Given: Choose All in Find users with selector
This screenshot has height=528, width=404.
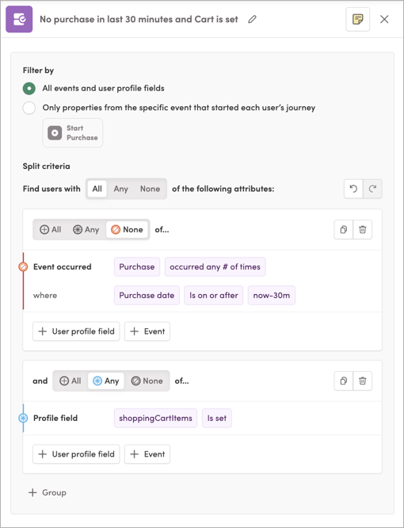Looking at the screenshot, I should tap(97, 189).
